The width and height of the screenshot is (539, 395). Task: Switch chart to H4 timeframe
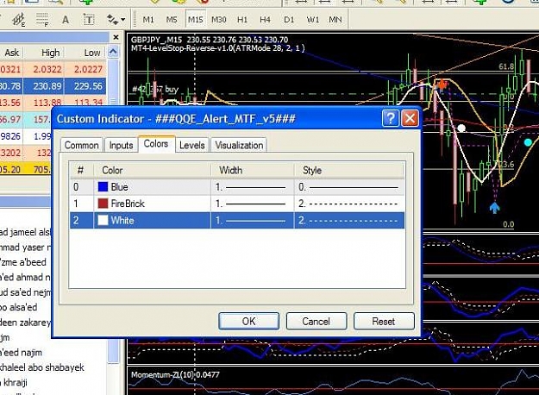[265, 20]
